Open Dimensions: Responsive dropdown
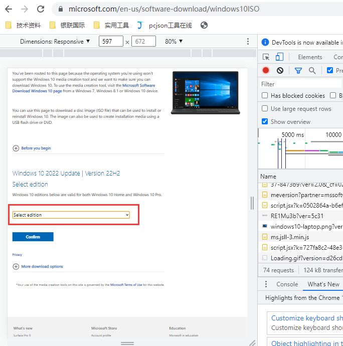This screenshot has width=343, height=346. tap(55, 42)
